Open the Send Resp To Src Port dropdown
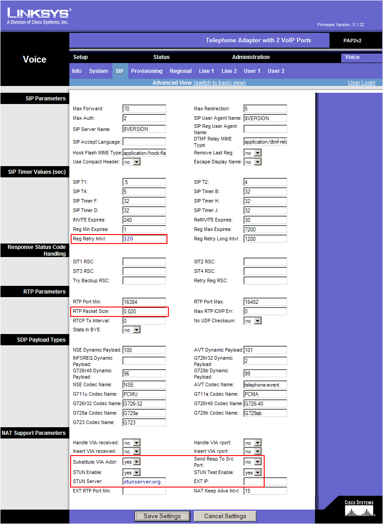Viewport: 383px width, 524px height. pos(252,462)
